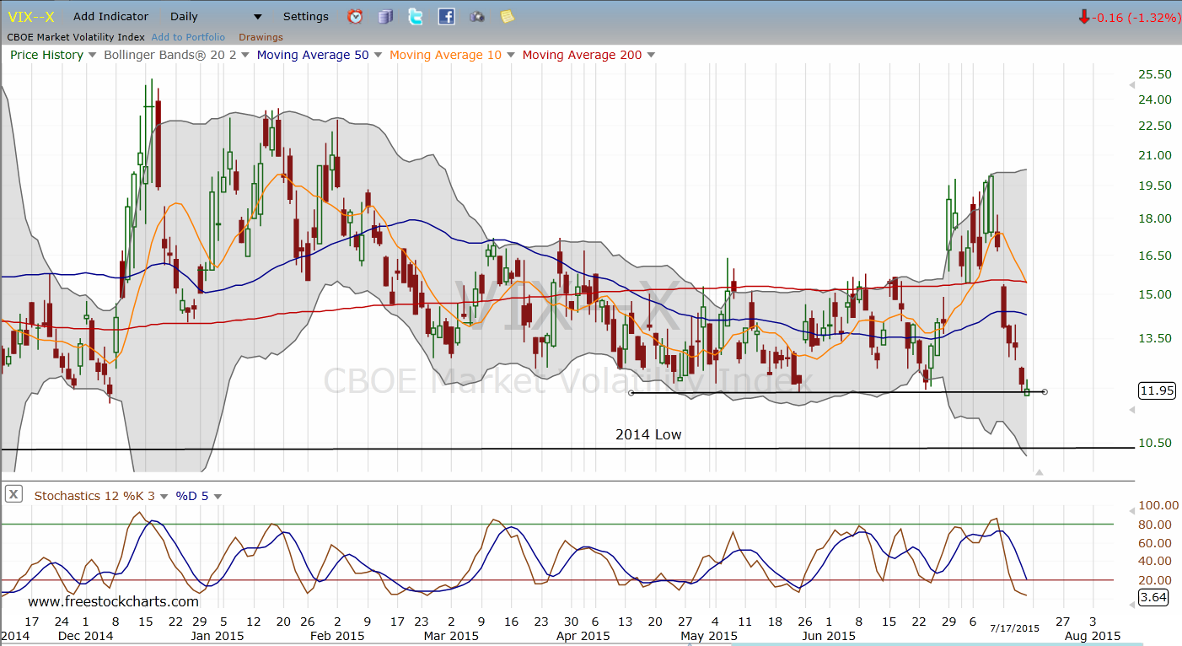The height and width of the screenshot is (646, 1182).
Task: Open the Add Indicator menu
Action: tap(110, 17)
